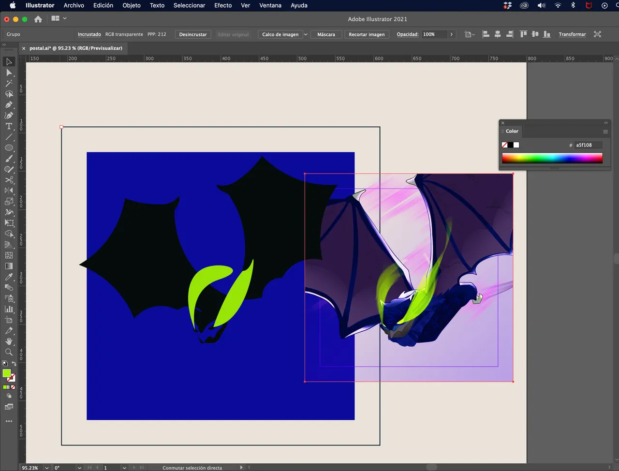Click the Home icon
Image resolution: width=619 pixels, height=471 pixels.
coord(38,19)
